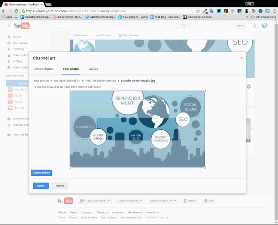
Task: Open the notifications bell icon
Action: [254, 26]
